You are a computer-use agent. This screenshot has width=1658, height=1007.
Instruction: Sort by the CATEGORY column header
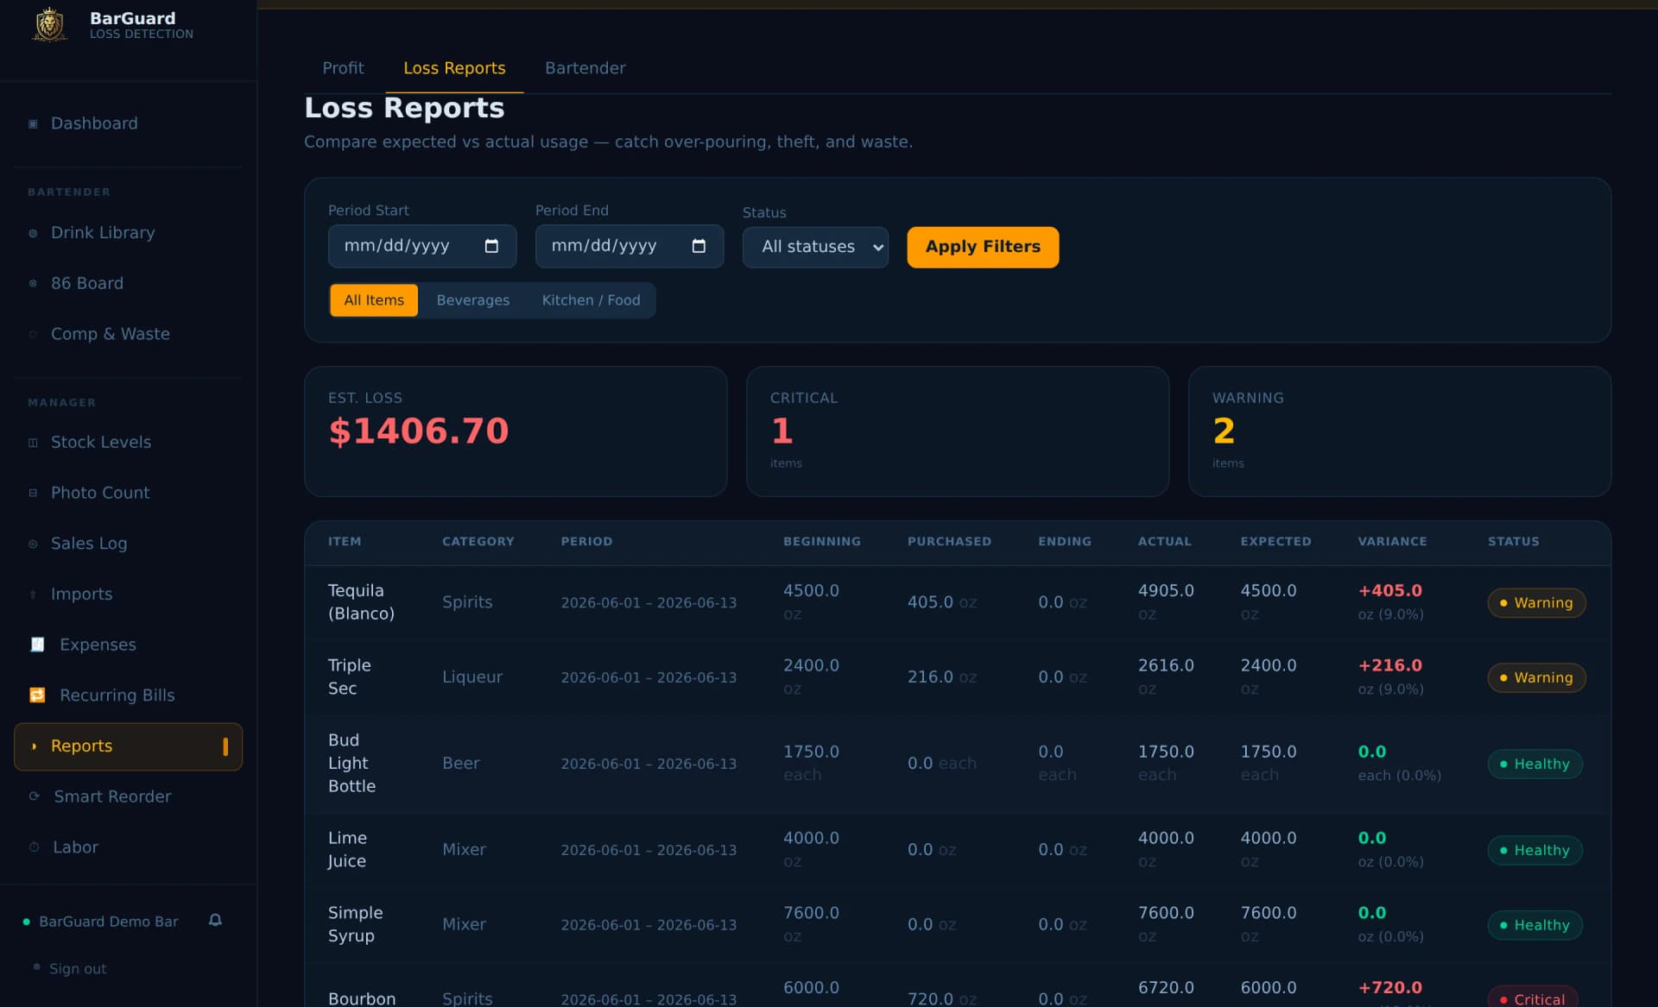[x=478, y=542]
